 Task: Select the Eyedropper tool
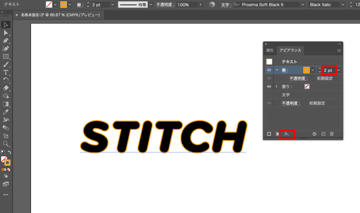tap(6, 112)
